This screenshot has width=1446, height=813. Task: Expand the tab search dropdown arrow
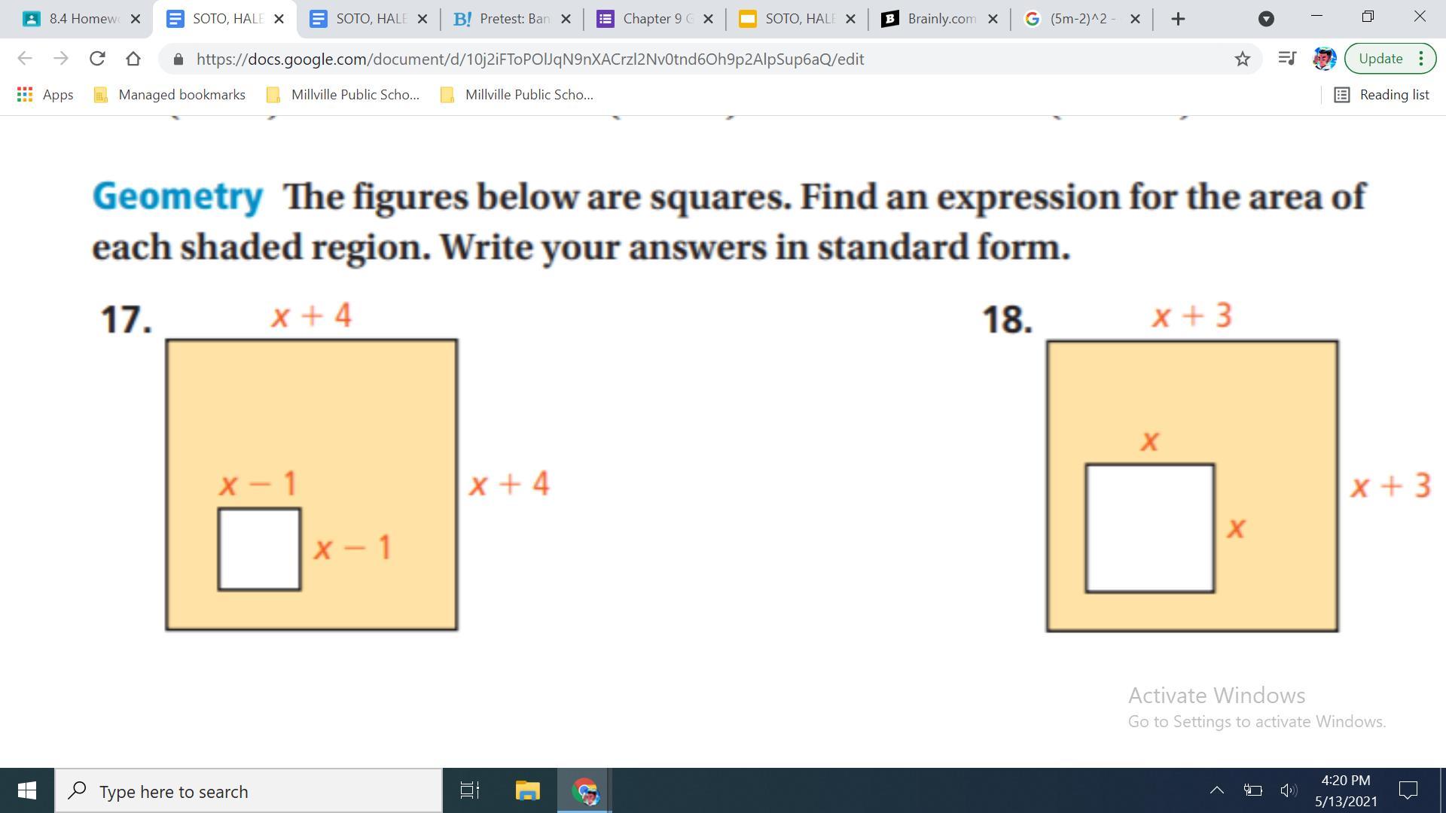click(x=1266, y=19)
